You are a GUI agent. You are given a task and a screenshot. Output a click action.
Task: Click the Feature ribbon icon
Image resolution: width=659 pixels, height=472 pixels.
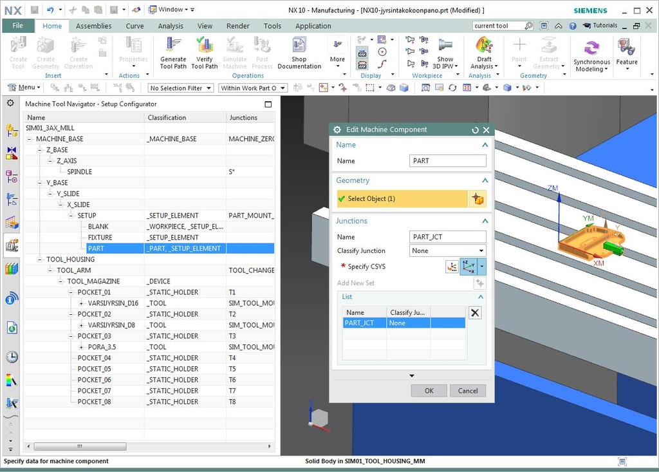626,47
